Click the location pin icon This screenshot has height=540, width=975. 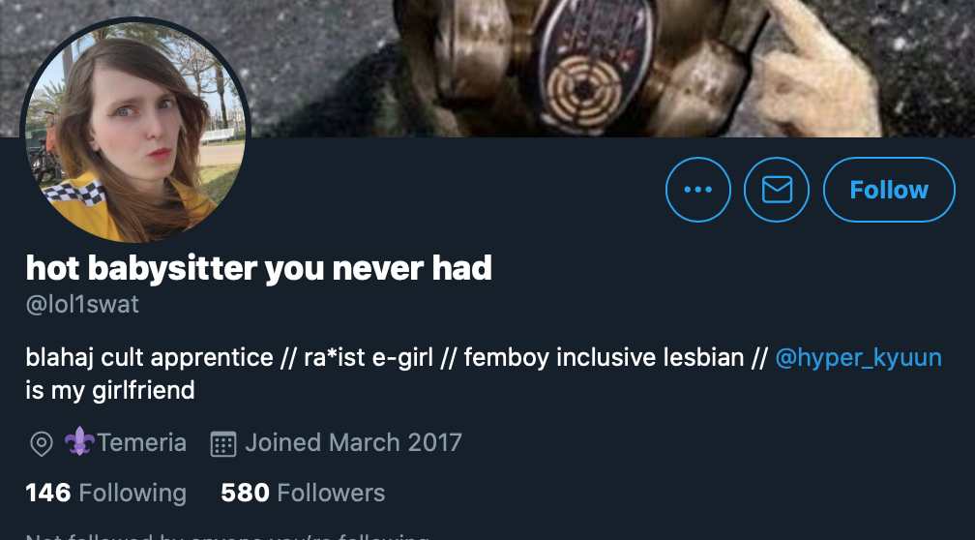click(x=42, y=444)
